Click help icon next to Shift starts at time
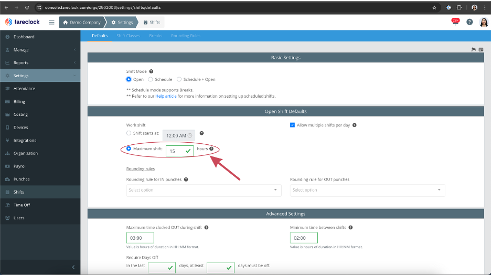This screenshot has height=276, width=491. click(201, 133)
